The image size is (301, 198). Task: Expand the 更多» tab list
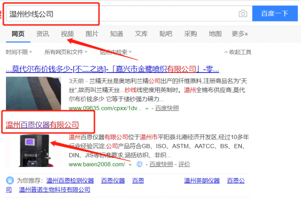(x=240, y=34)
